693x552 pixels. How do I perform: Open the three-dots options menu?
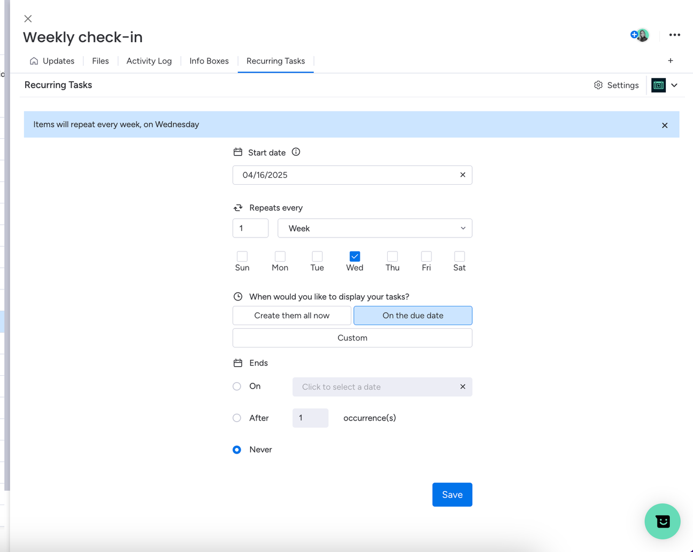coord(674,35)
